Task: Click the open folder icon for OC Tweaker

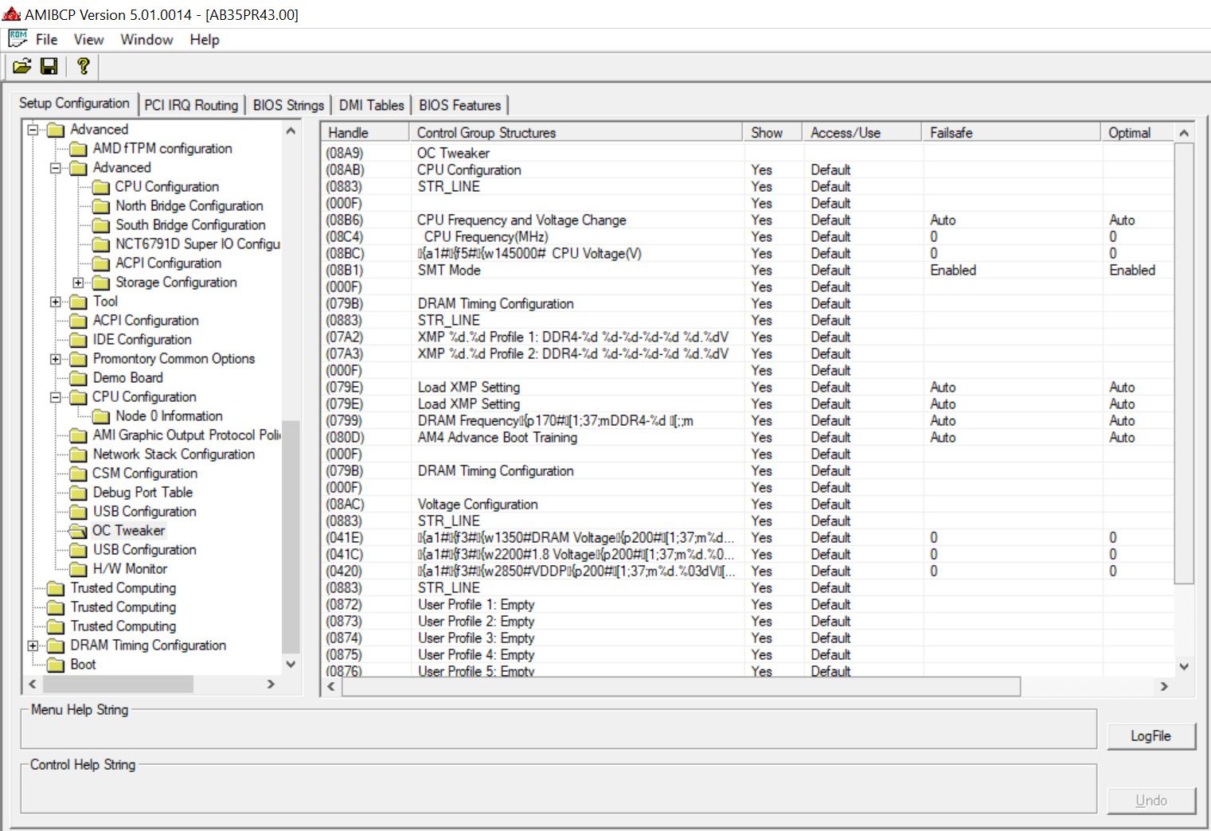Action: click(x=78, y=531)
